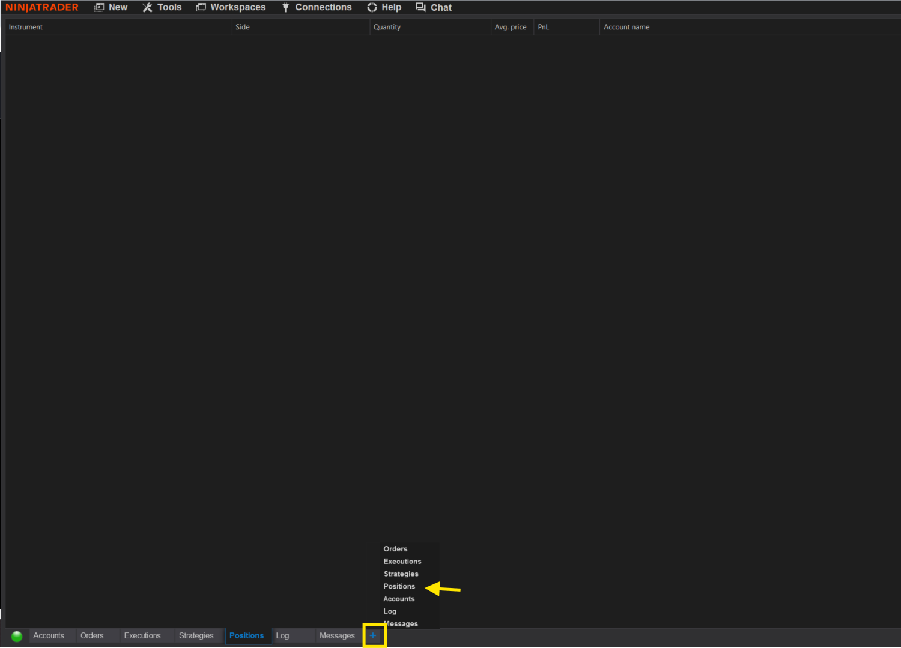Sort by the PnL column header

(x=566, y=27)
